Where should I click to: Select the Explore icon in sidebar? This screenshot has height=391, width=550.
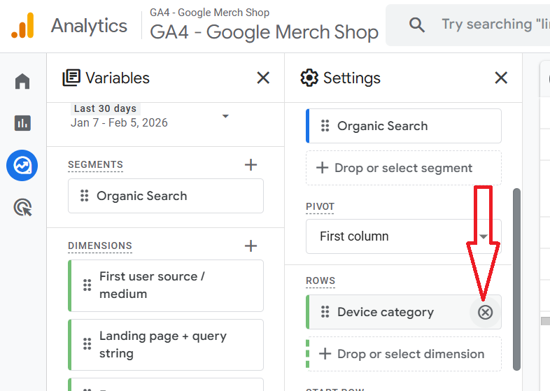22,166
